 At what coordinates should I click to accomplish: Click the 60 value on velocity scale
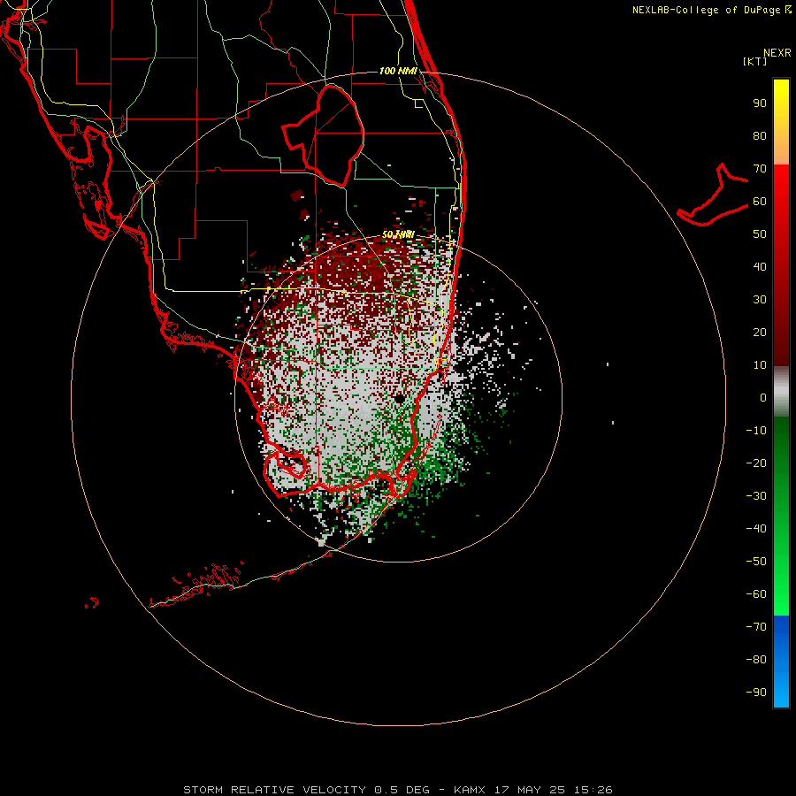click(x=760, y=202)
